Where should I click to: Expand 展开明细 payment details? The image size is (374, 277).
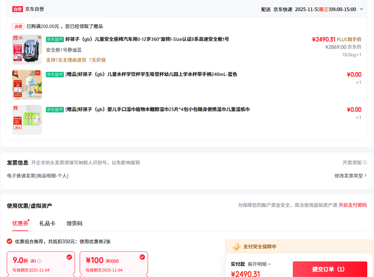tap(259, 264)
